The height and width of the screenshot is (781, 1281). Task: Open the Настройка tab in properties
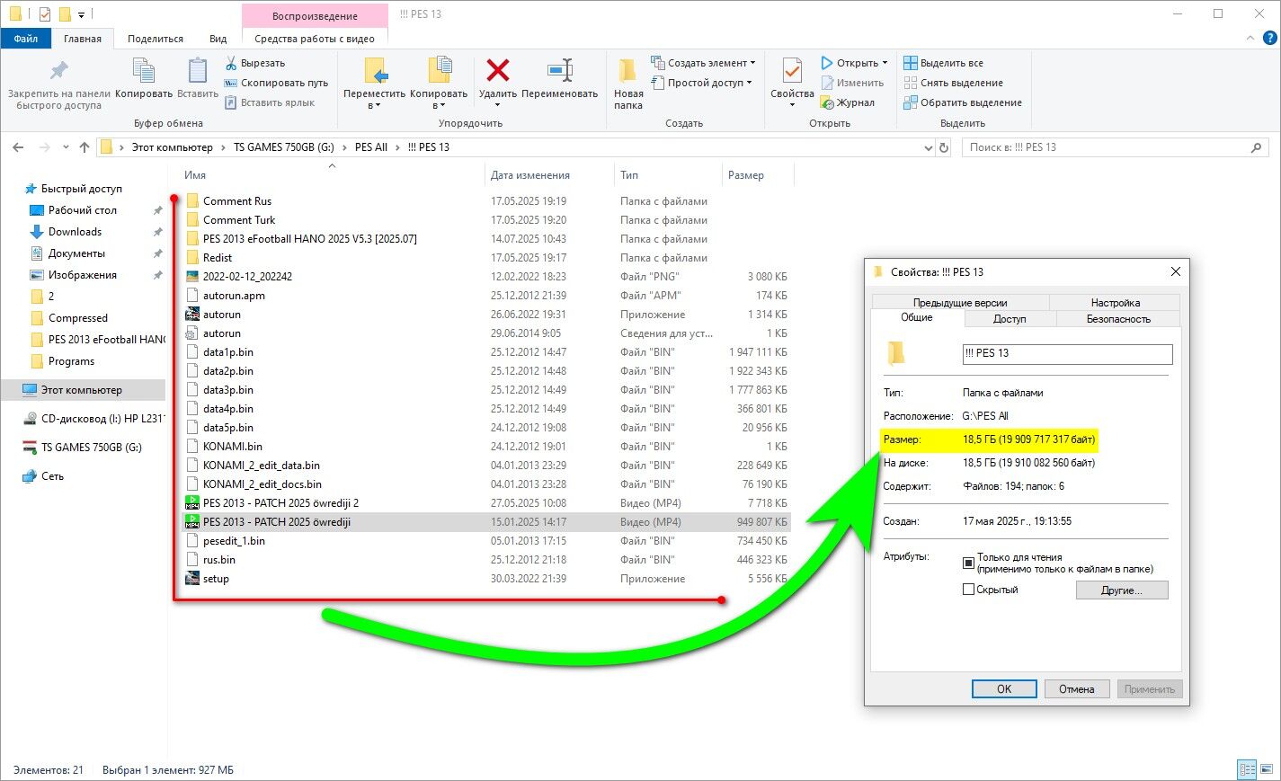tap(1115, 303)
